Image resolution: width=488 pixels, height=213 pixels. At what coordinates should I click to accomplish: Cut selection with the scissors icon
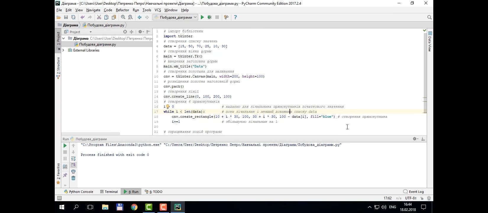click(x=99, y=17)
